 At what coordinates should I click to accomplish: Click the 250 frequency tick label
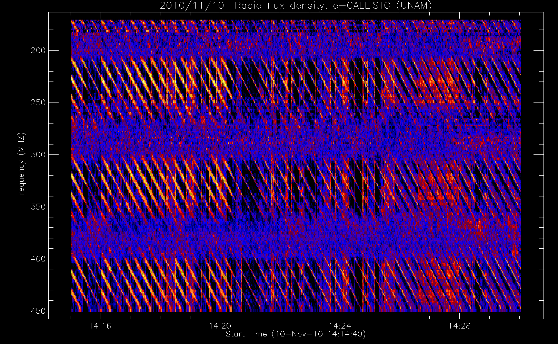(x=38, y=103)
